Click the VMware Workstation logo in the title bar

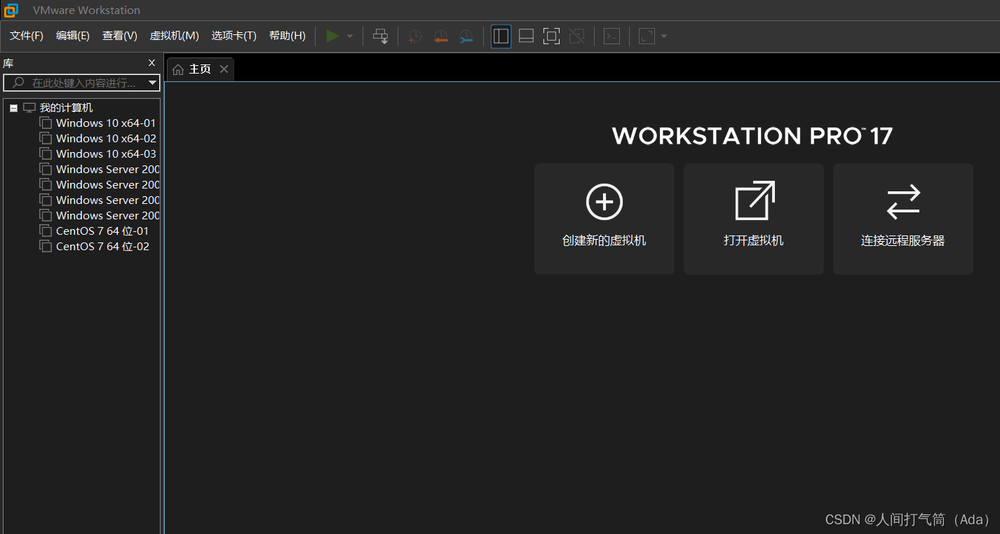pyautogui.click(x=11, y=11)
